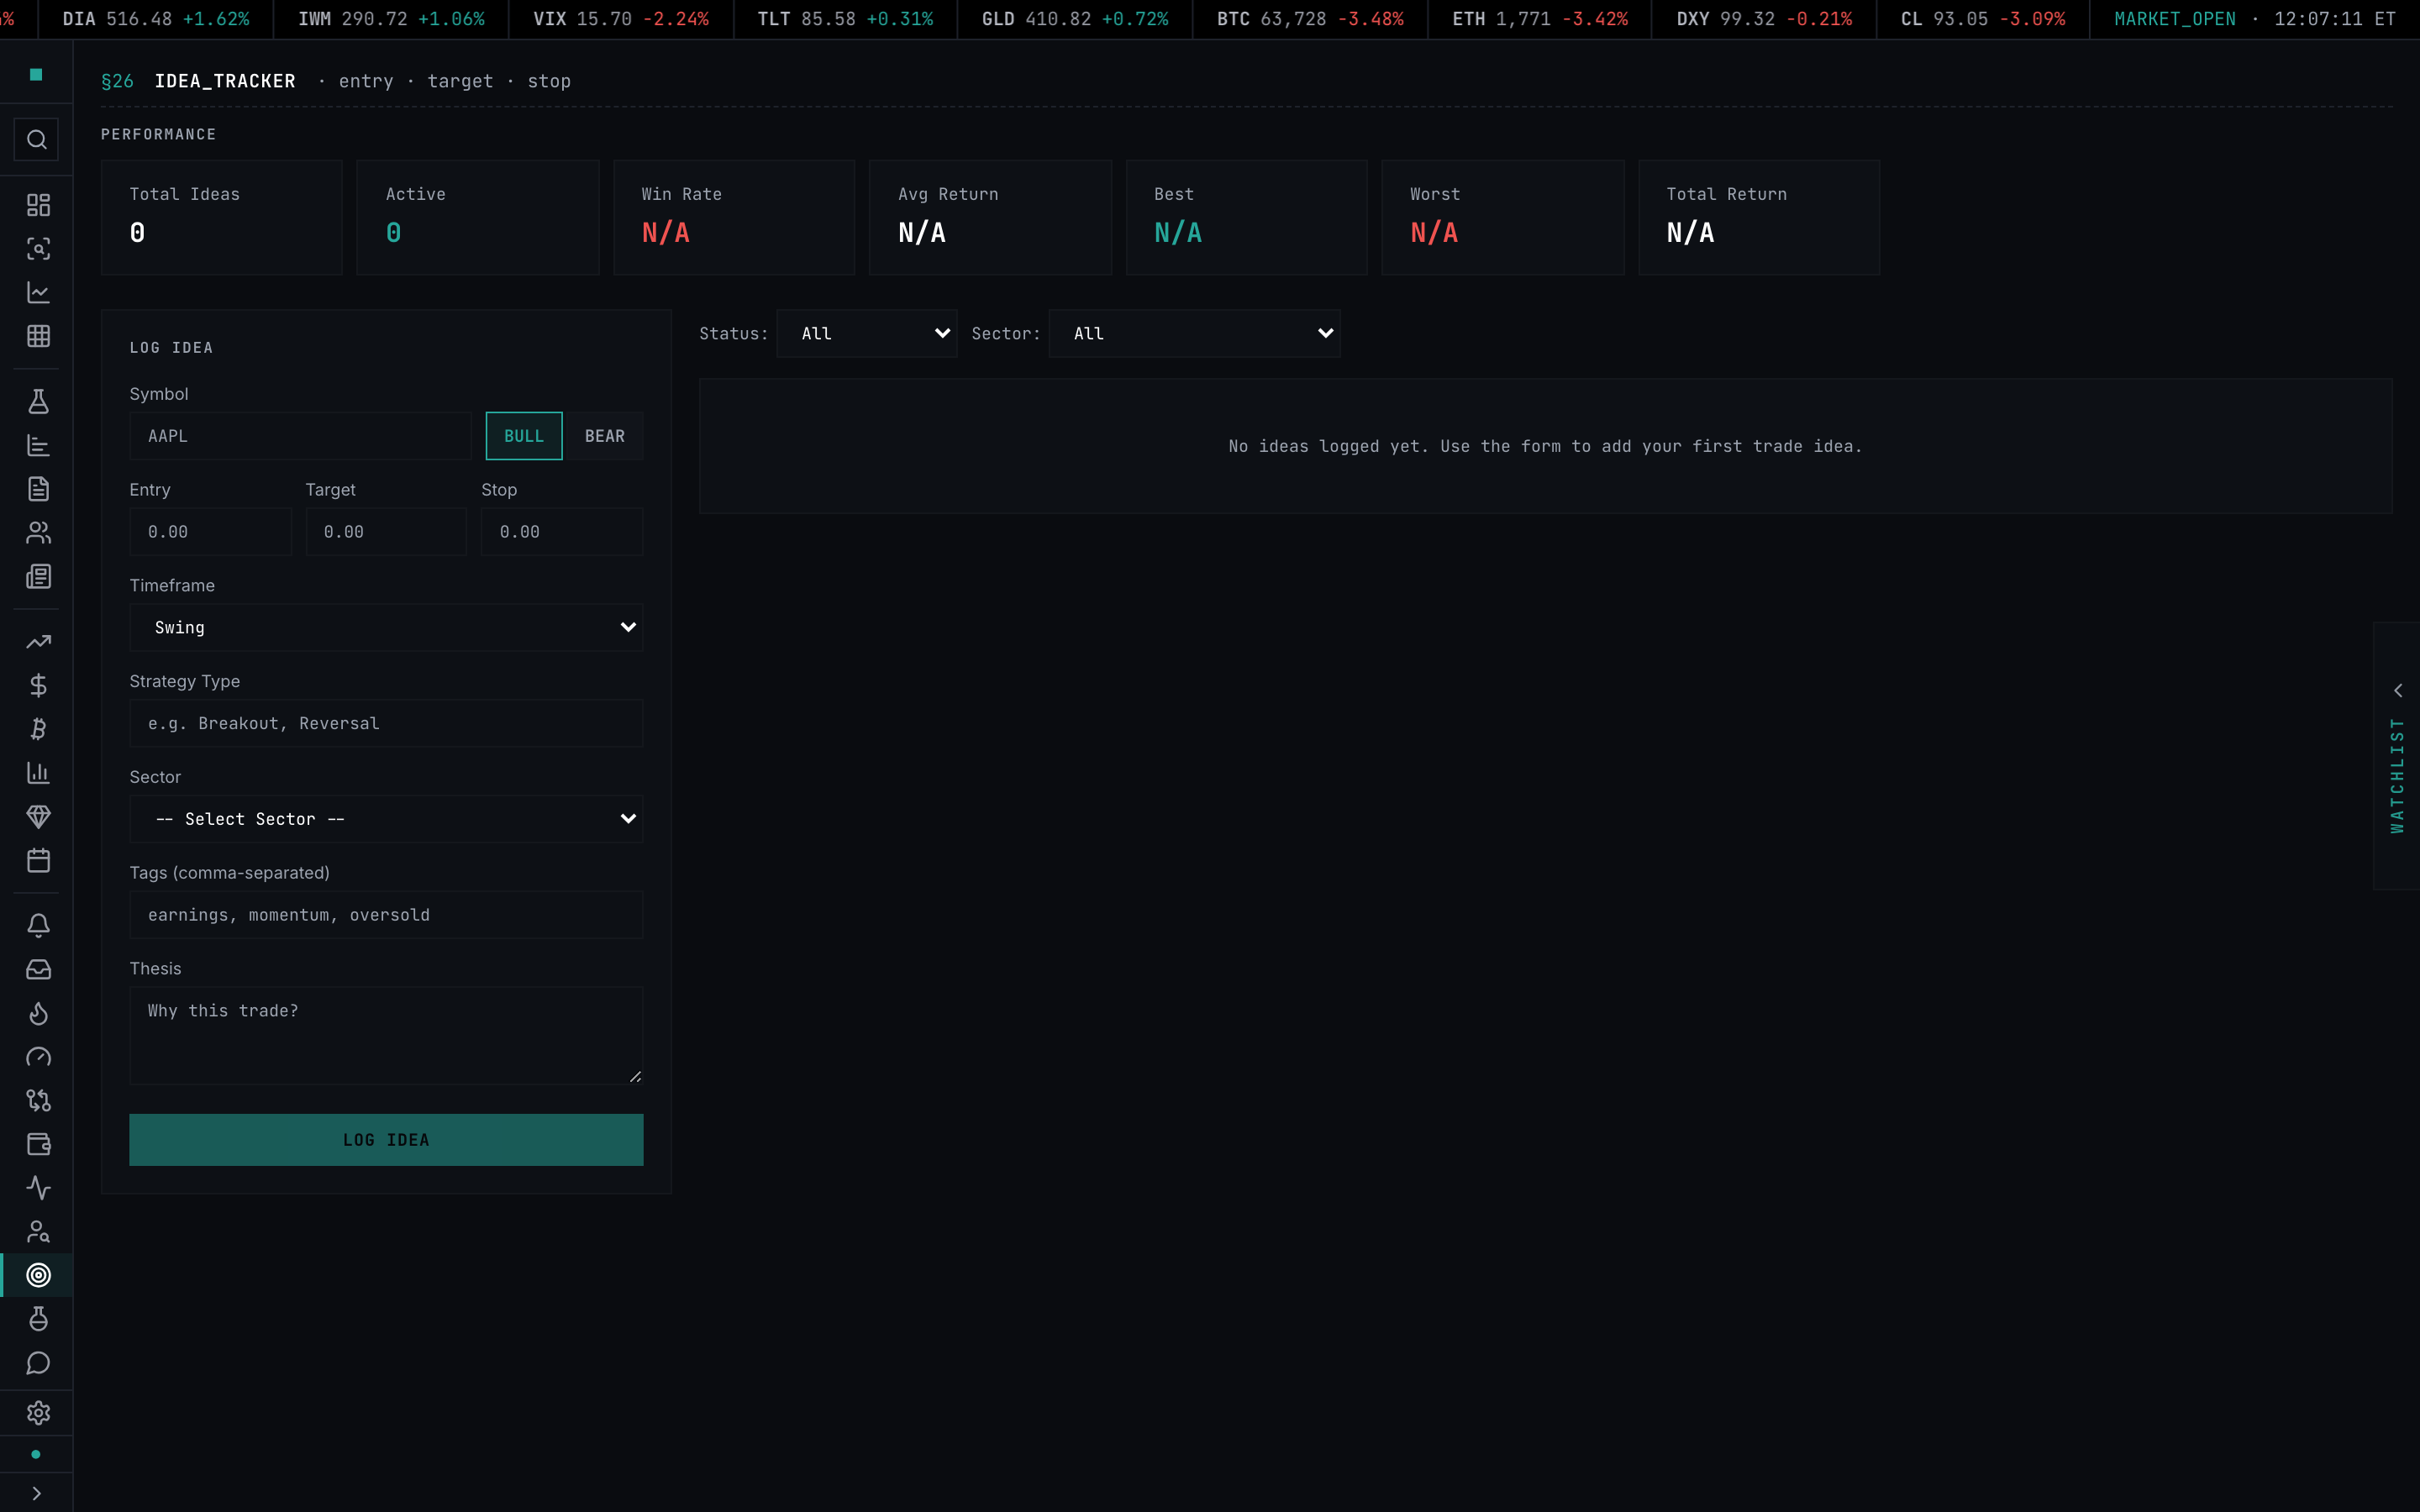
Task: Click the Win Rate performance card
Action: (734, 218)
